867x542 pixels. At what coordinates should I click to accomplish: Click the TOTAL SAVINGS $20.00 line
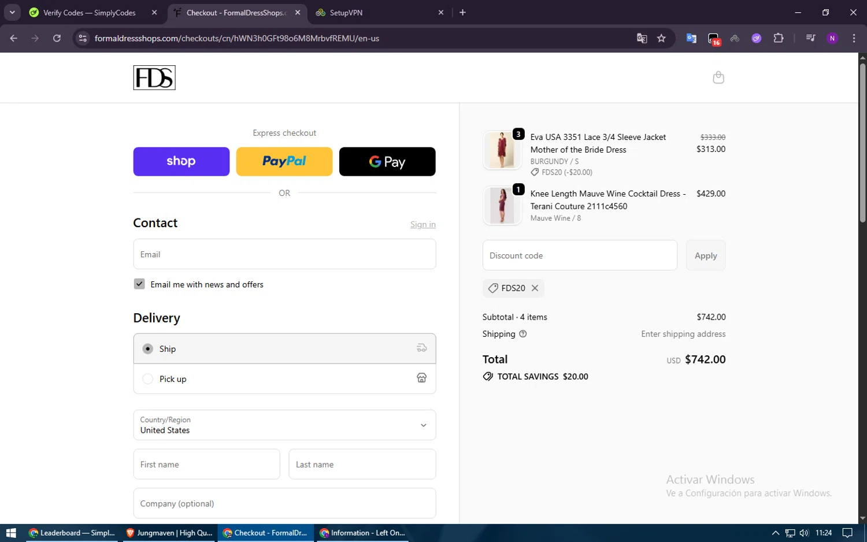535,376
